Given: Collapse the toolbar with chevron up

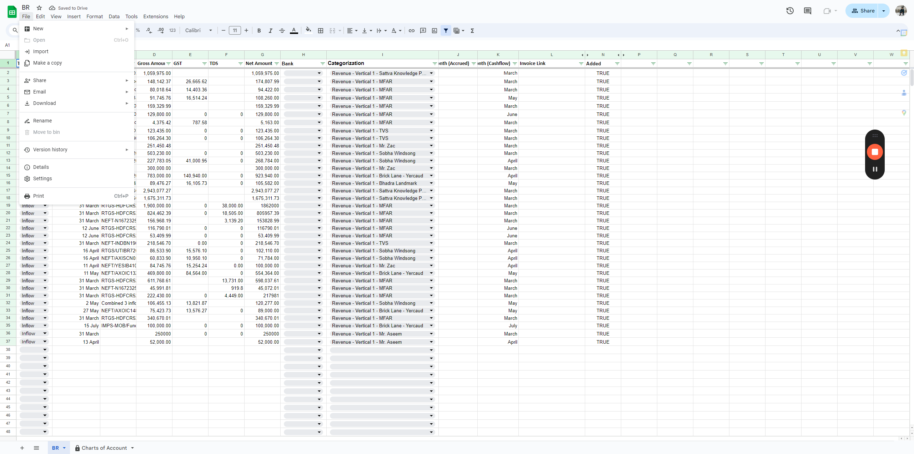Looking at the screenshot, I should point(898,31).
